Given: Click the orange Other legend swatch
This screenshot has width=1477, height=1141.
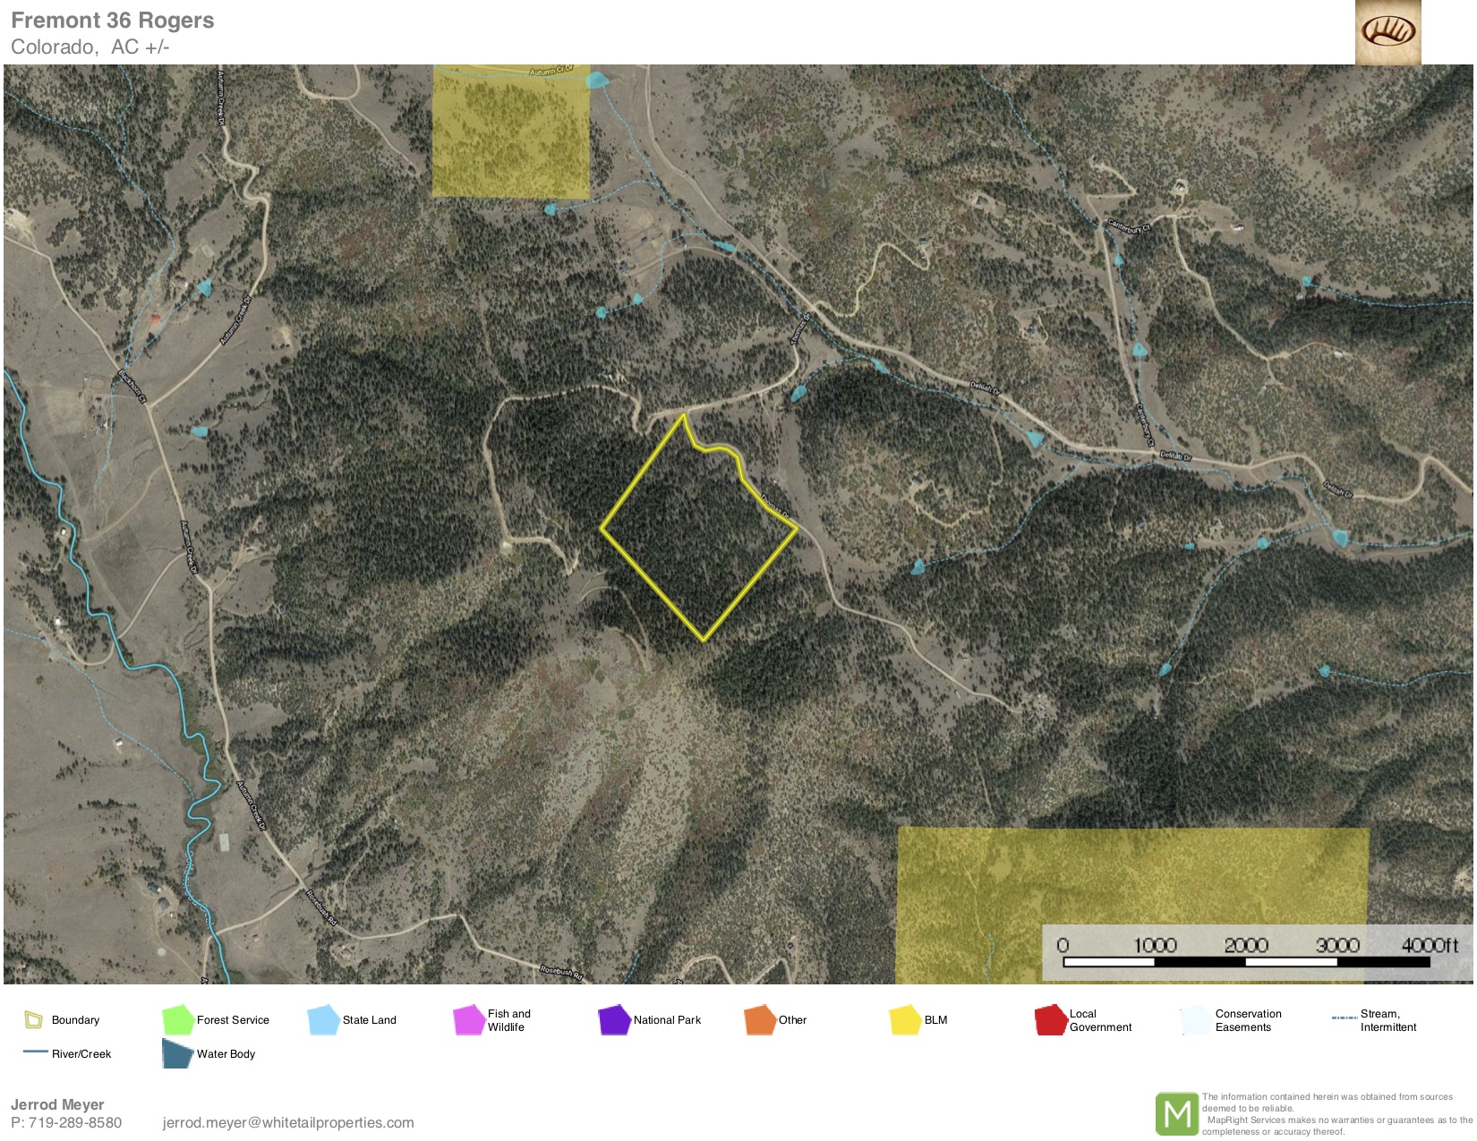Looking at the screenshot, I should (759, 1019).
